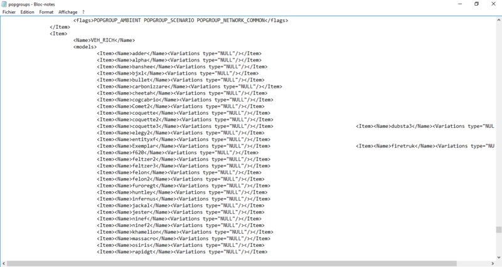502x267 pixels.
Task: Open the Edition menu
Action: (28, 12)
